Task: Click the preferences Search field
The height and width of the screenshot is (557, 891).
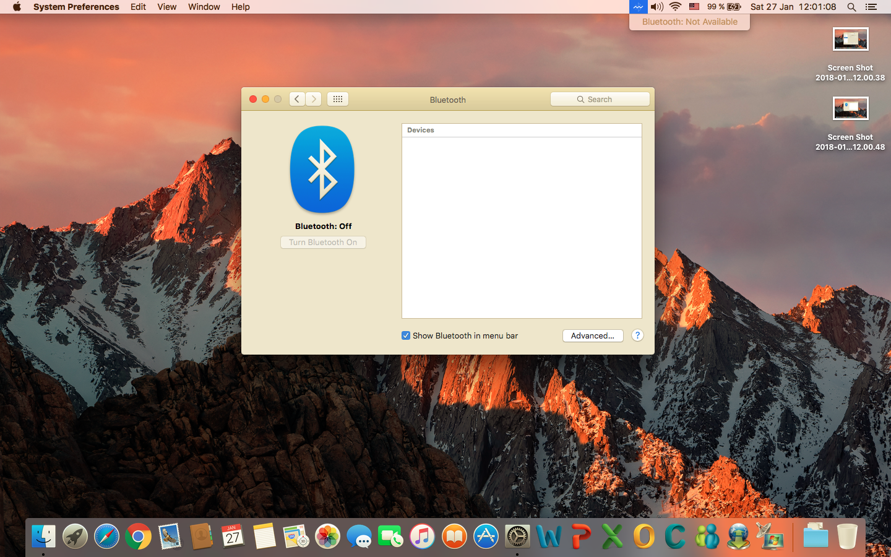Action: coord(600,99)
